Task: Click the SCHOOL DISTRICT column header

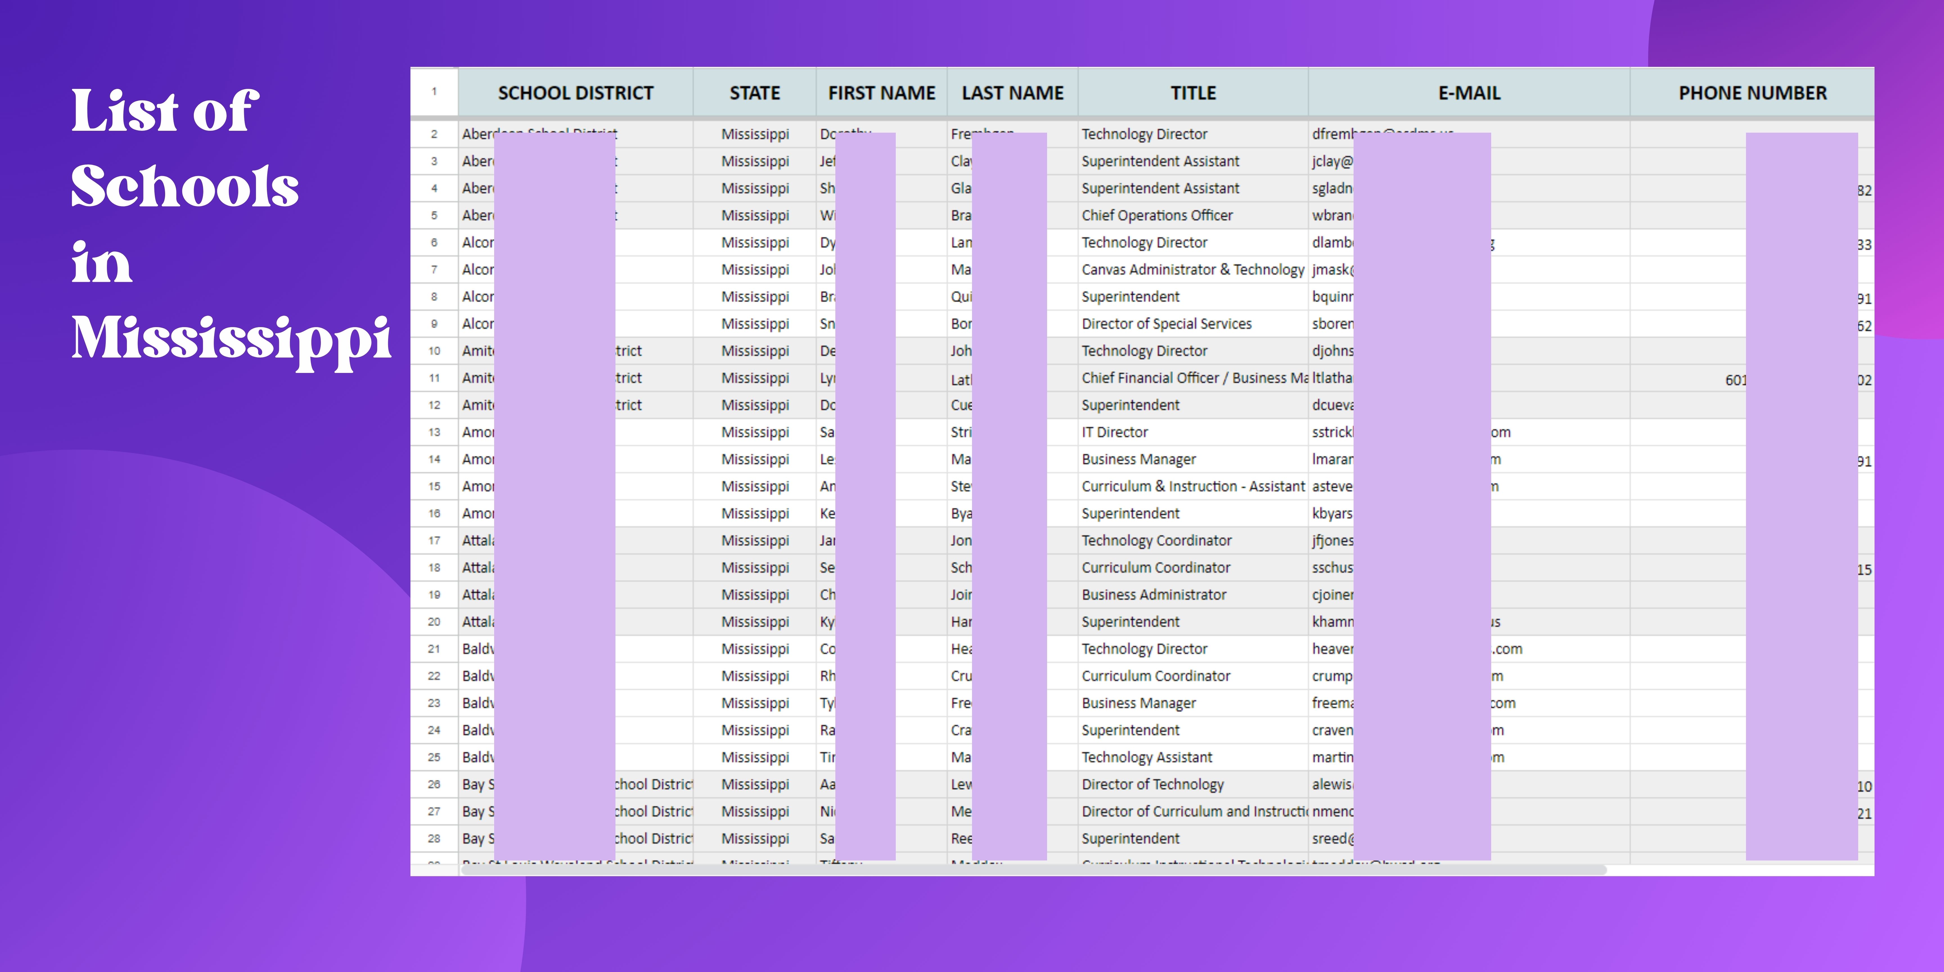Action: [575, 93]
